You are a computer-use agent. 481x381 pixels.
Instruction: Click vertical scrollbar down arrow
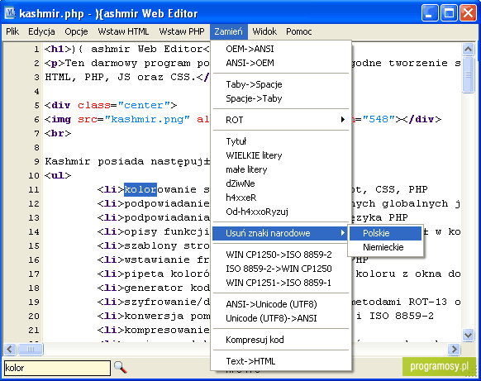click(x=468, y=335)
